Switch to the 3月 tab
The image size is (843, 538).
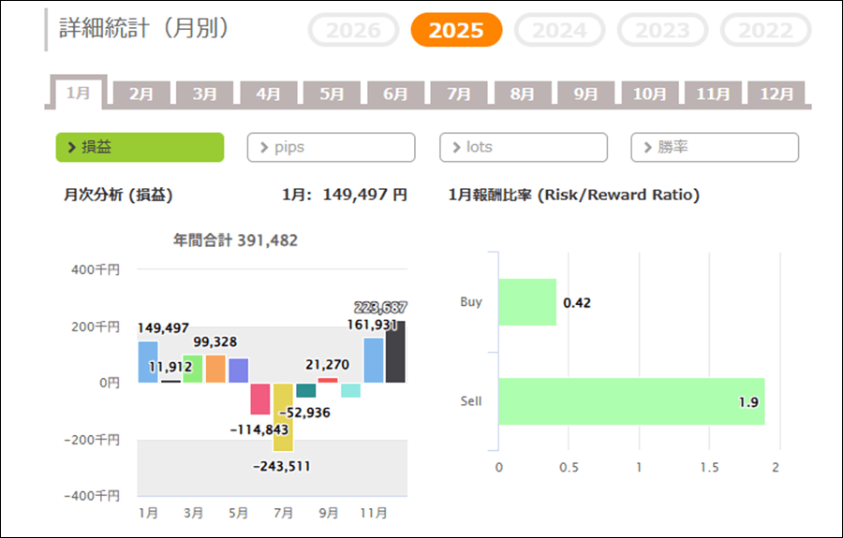[x=205, y=95]
